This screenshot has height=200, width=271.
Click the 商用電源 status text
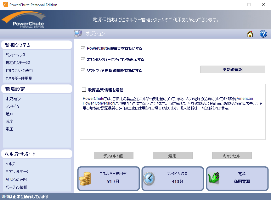(242, 181)
